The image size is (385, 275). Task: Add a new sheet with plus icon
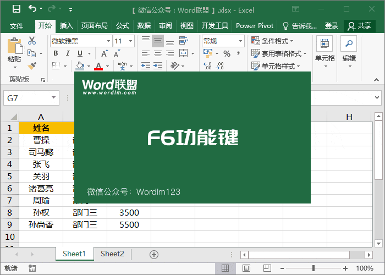coord(154,254)
